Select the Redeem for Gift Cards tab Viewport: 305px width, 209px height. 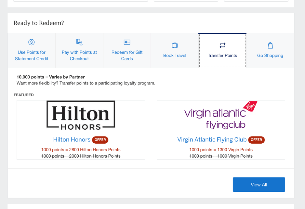127,55
